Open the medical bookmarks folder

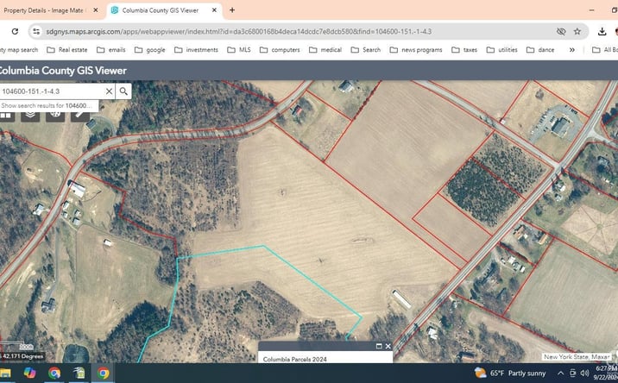(x=325, y=50)
